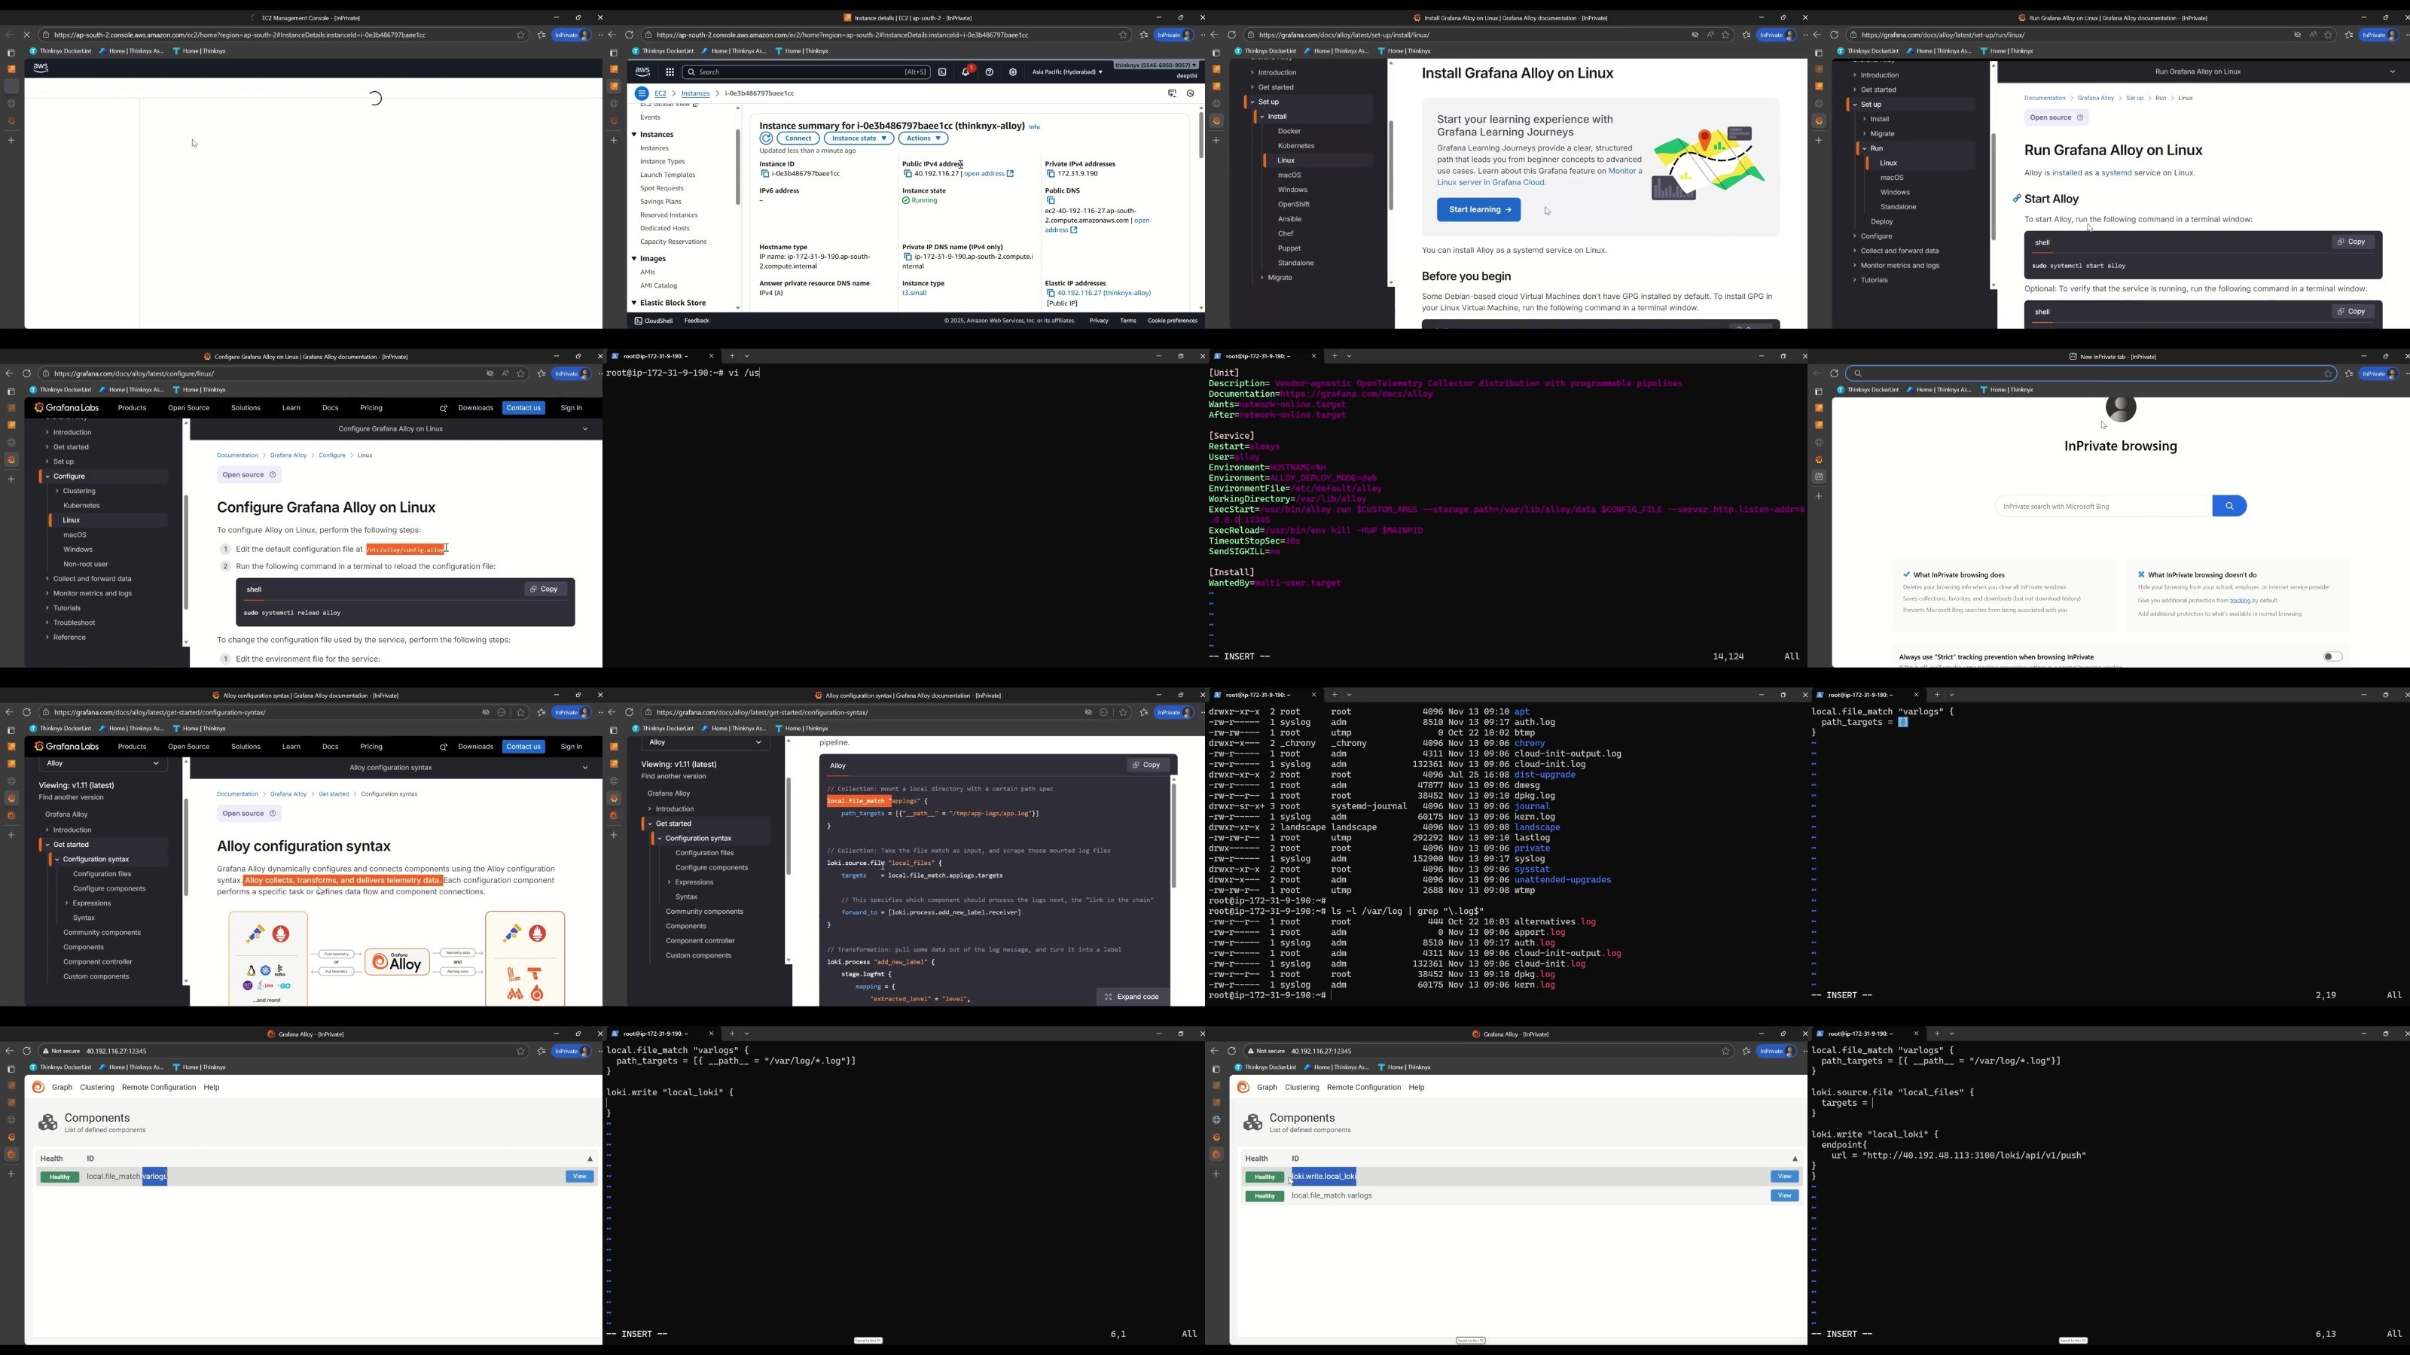Change the Asia Pacific (Hyderabad) region selector
Image resolution: width=2410 pixels, height=1355 pixels.
click(1067, 72)
